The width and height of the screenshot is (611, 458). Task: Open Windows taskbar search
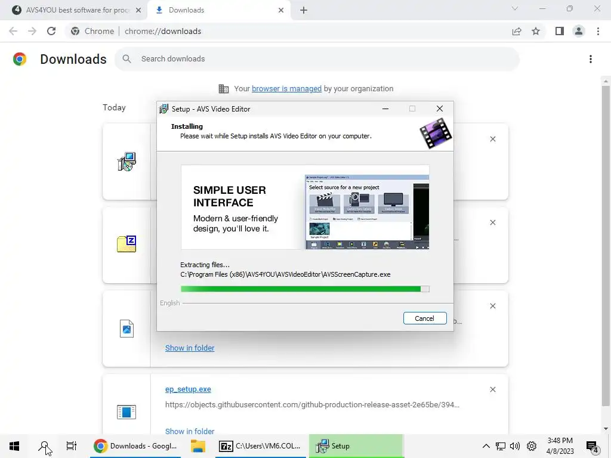[x=44, y=446]
